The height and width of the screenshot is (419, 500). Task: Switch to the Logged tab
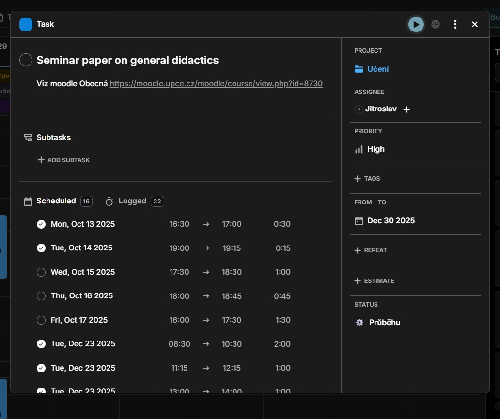[x=132, y=201]
